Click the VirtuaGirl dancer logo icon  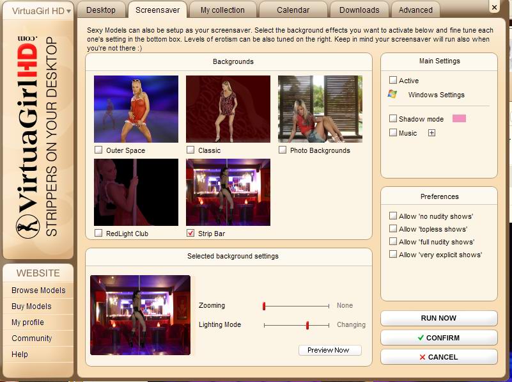click(27, 226)
